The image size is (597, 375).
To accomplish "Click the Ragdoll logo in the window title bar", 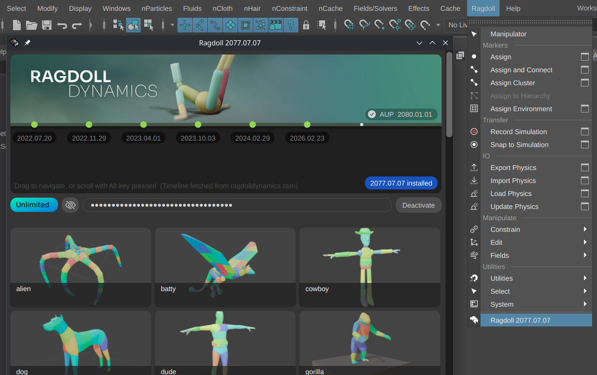I will pos(15,43).
